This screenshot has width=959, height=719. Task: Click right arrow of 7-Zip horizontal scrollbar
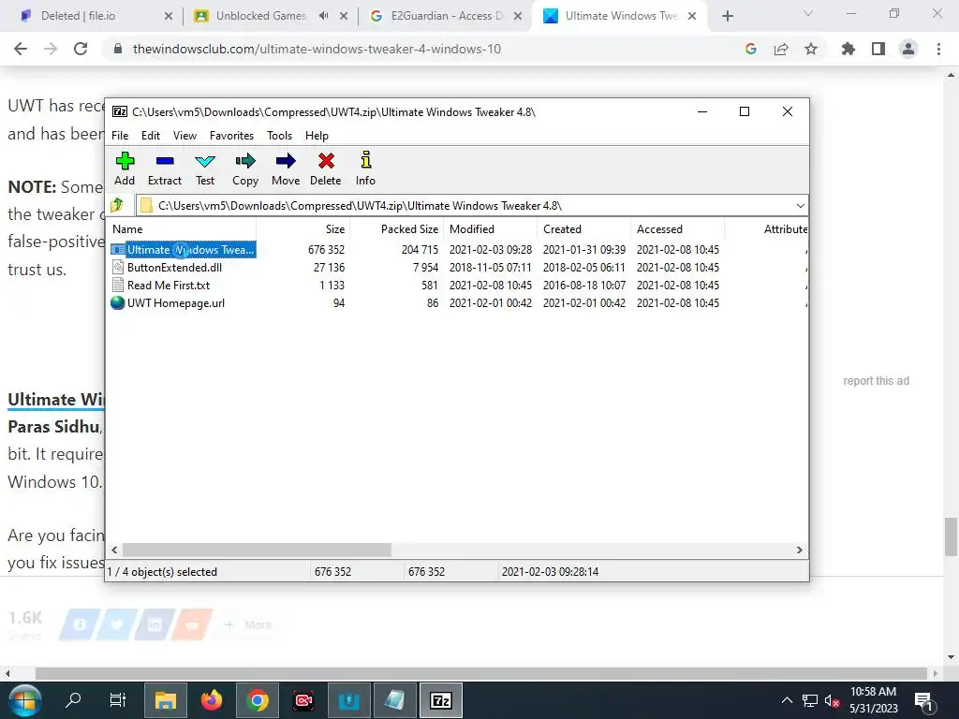coord(800,550)
